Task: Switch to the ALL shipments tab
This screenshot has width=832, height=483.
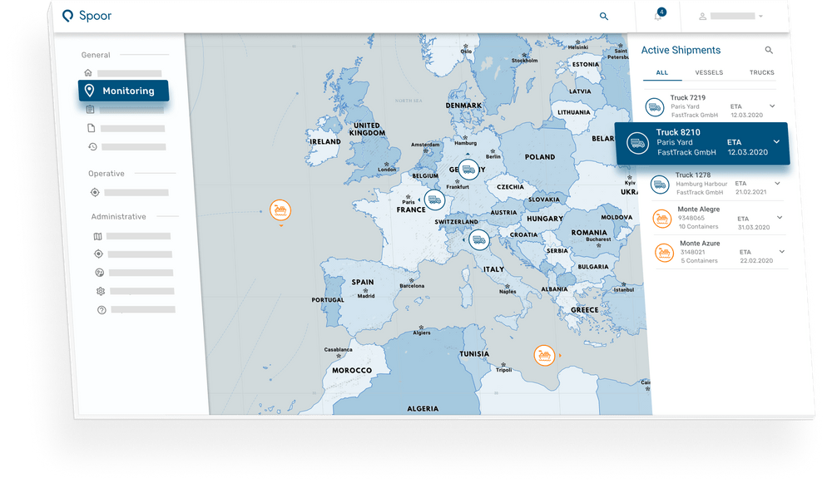Action: [662, 72]
